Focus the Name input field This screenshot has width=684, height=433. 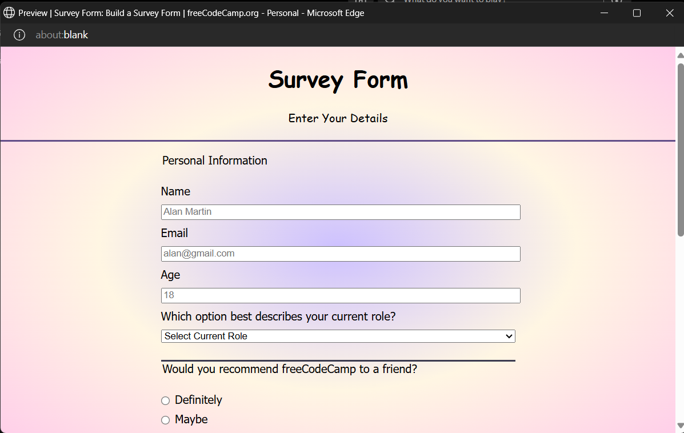pos(341,212)
